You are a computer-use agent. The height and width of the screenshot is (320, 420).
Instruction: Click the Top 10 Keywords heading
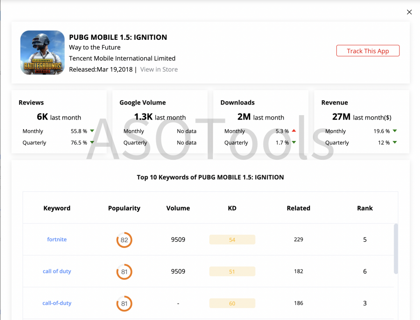tap(210, 177)
